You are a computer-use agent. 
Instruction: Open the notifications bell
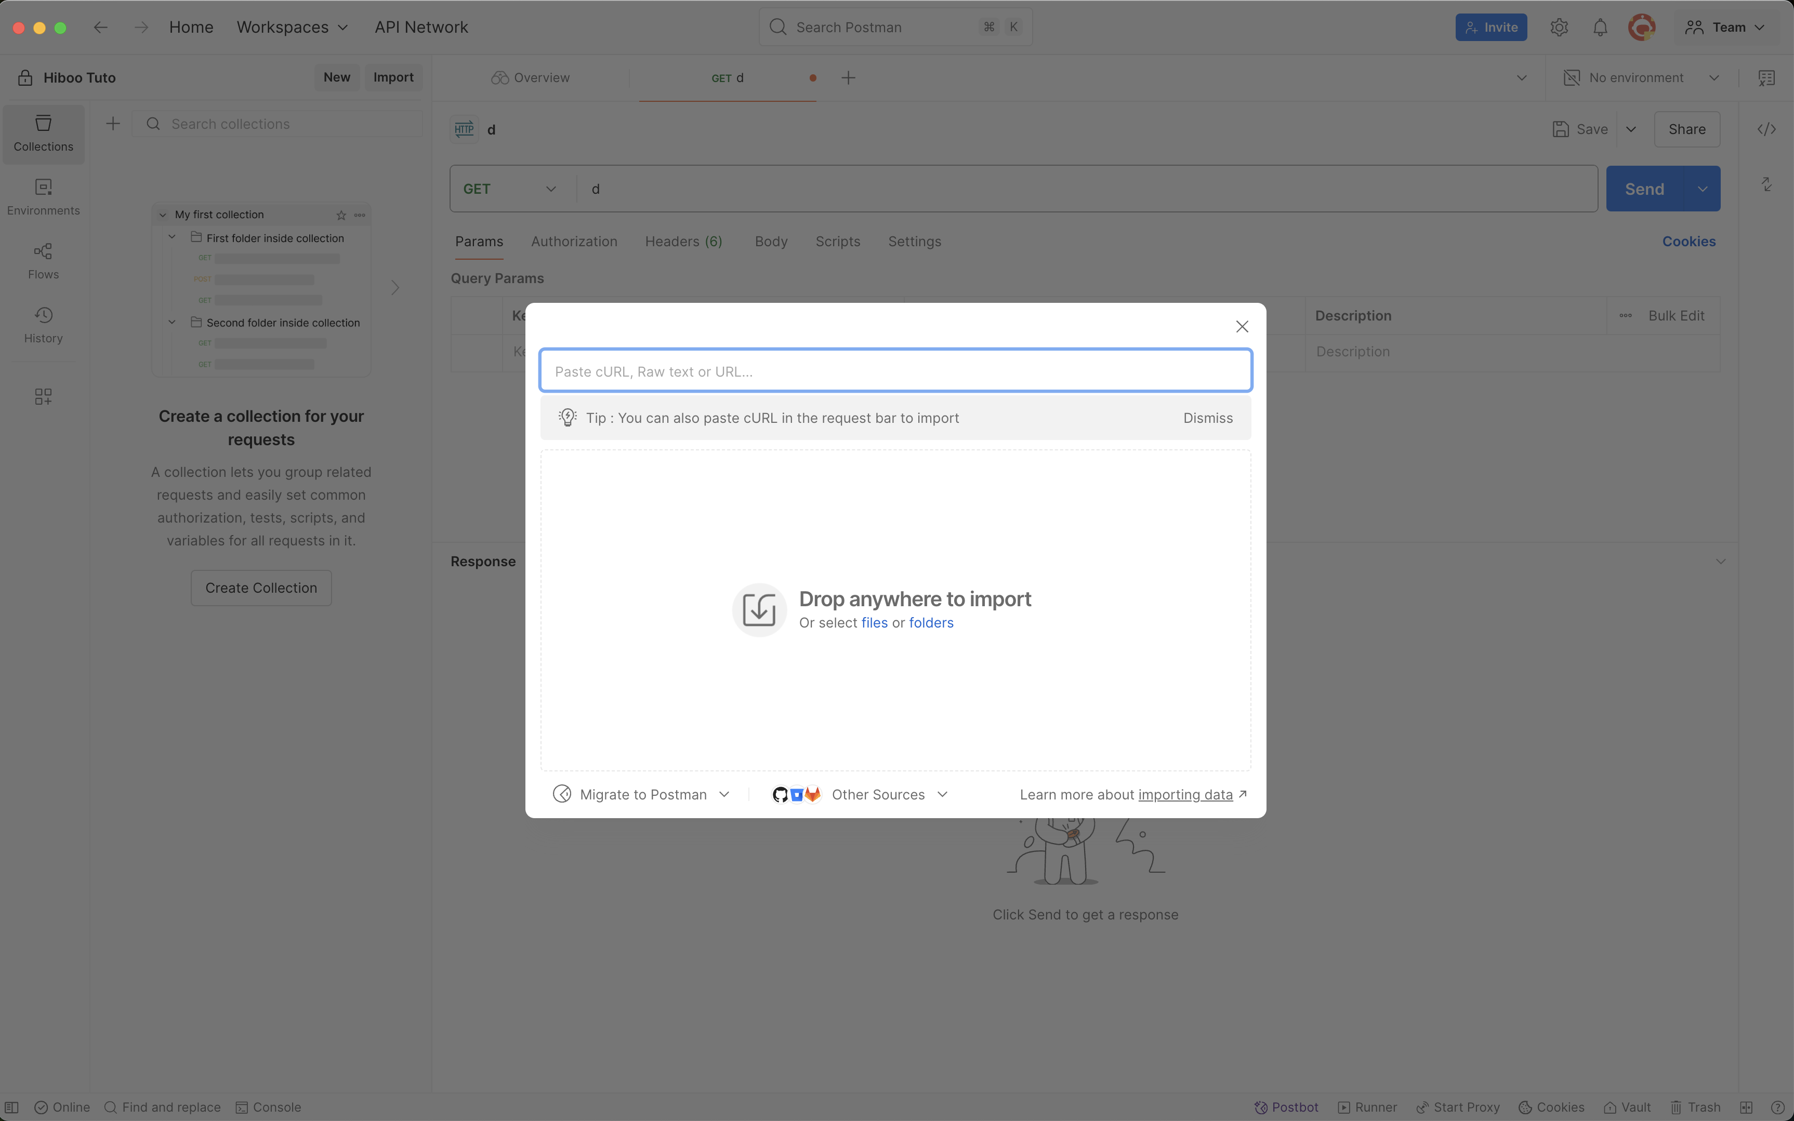click(x=1600, y=28)
